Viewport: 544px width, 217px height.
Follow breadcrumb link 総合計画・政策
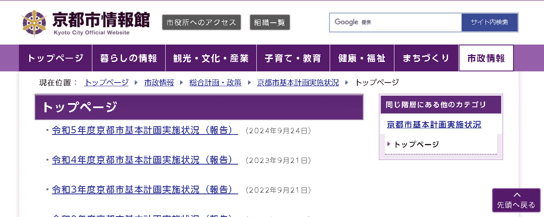click(x=216, y=83)
